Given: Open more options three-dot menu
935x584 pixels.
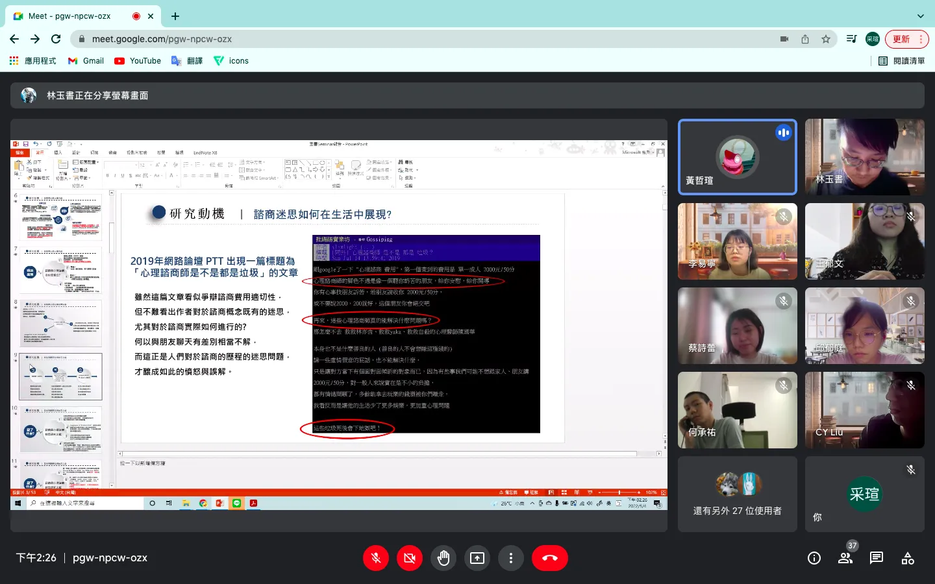Looking at the screenshot, I should 511,558.
